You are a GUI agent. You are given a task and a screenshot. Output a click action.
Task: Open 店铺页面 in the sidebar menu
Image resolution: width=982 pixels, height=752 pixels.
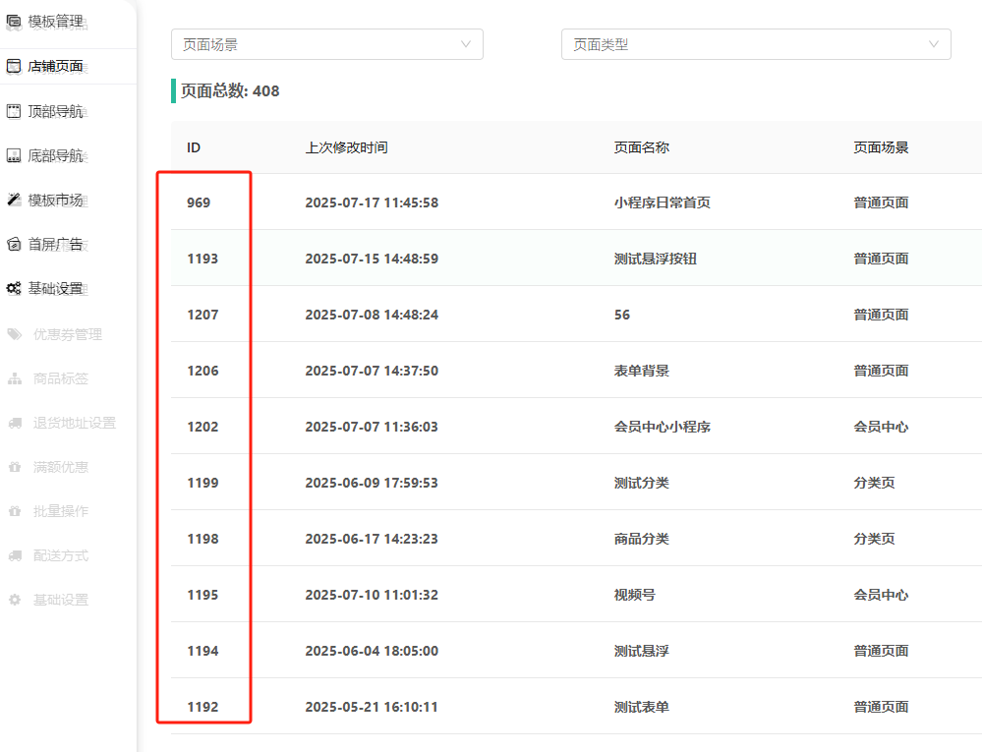coord(55,66)
